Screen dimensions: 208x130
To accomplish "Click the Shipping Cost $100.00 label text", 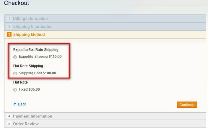I will point(37,73).
